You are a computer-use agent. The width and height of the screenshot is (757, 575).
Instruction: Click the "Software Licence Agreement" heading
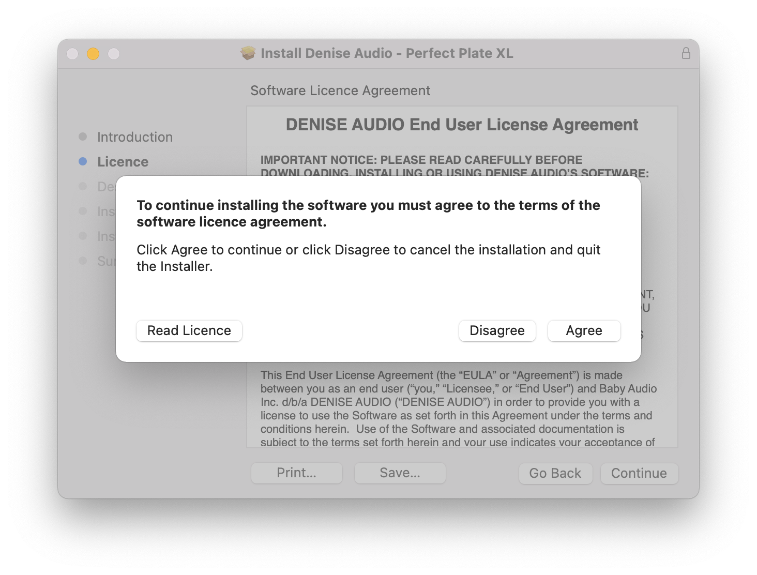point(340,90)
